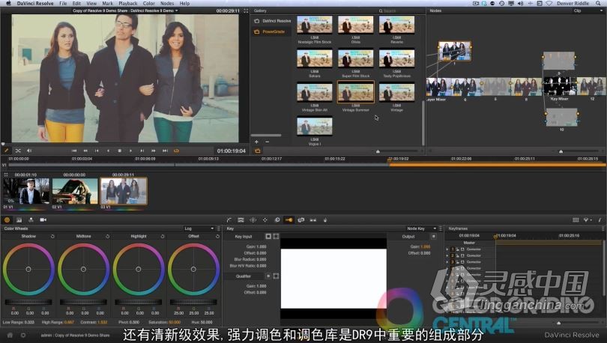
Task: Remove gallery album with minus
Action: [x=267, y=142]
